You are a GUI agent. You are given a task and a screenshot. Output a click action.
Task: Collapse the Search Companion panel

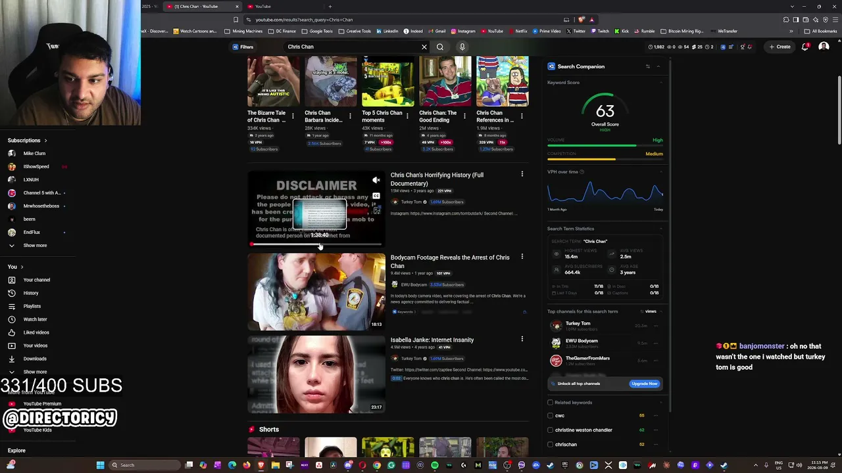pyautogui.click(x=658, y=66)
